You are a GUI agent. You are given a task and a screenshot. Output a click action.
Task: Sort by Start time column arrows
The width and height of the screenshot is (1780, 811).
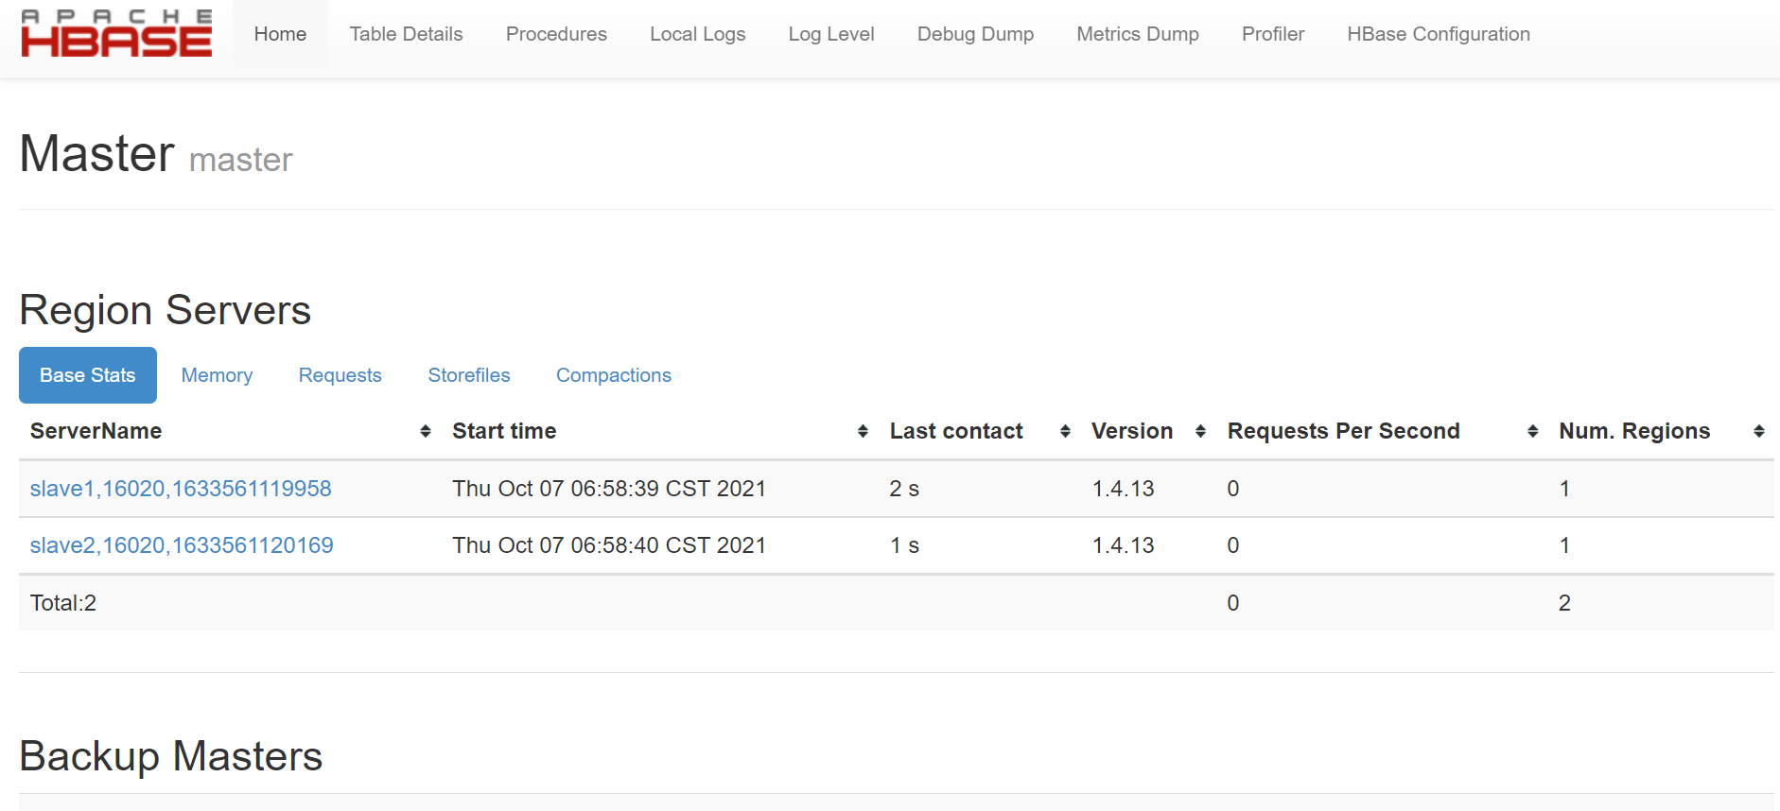[863, 431]
